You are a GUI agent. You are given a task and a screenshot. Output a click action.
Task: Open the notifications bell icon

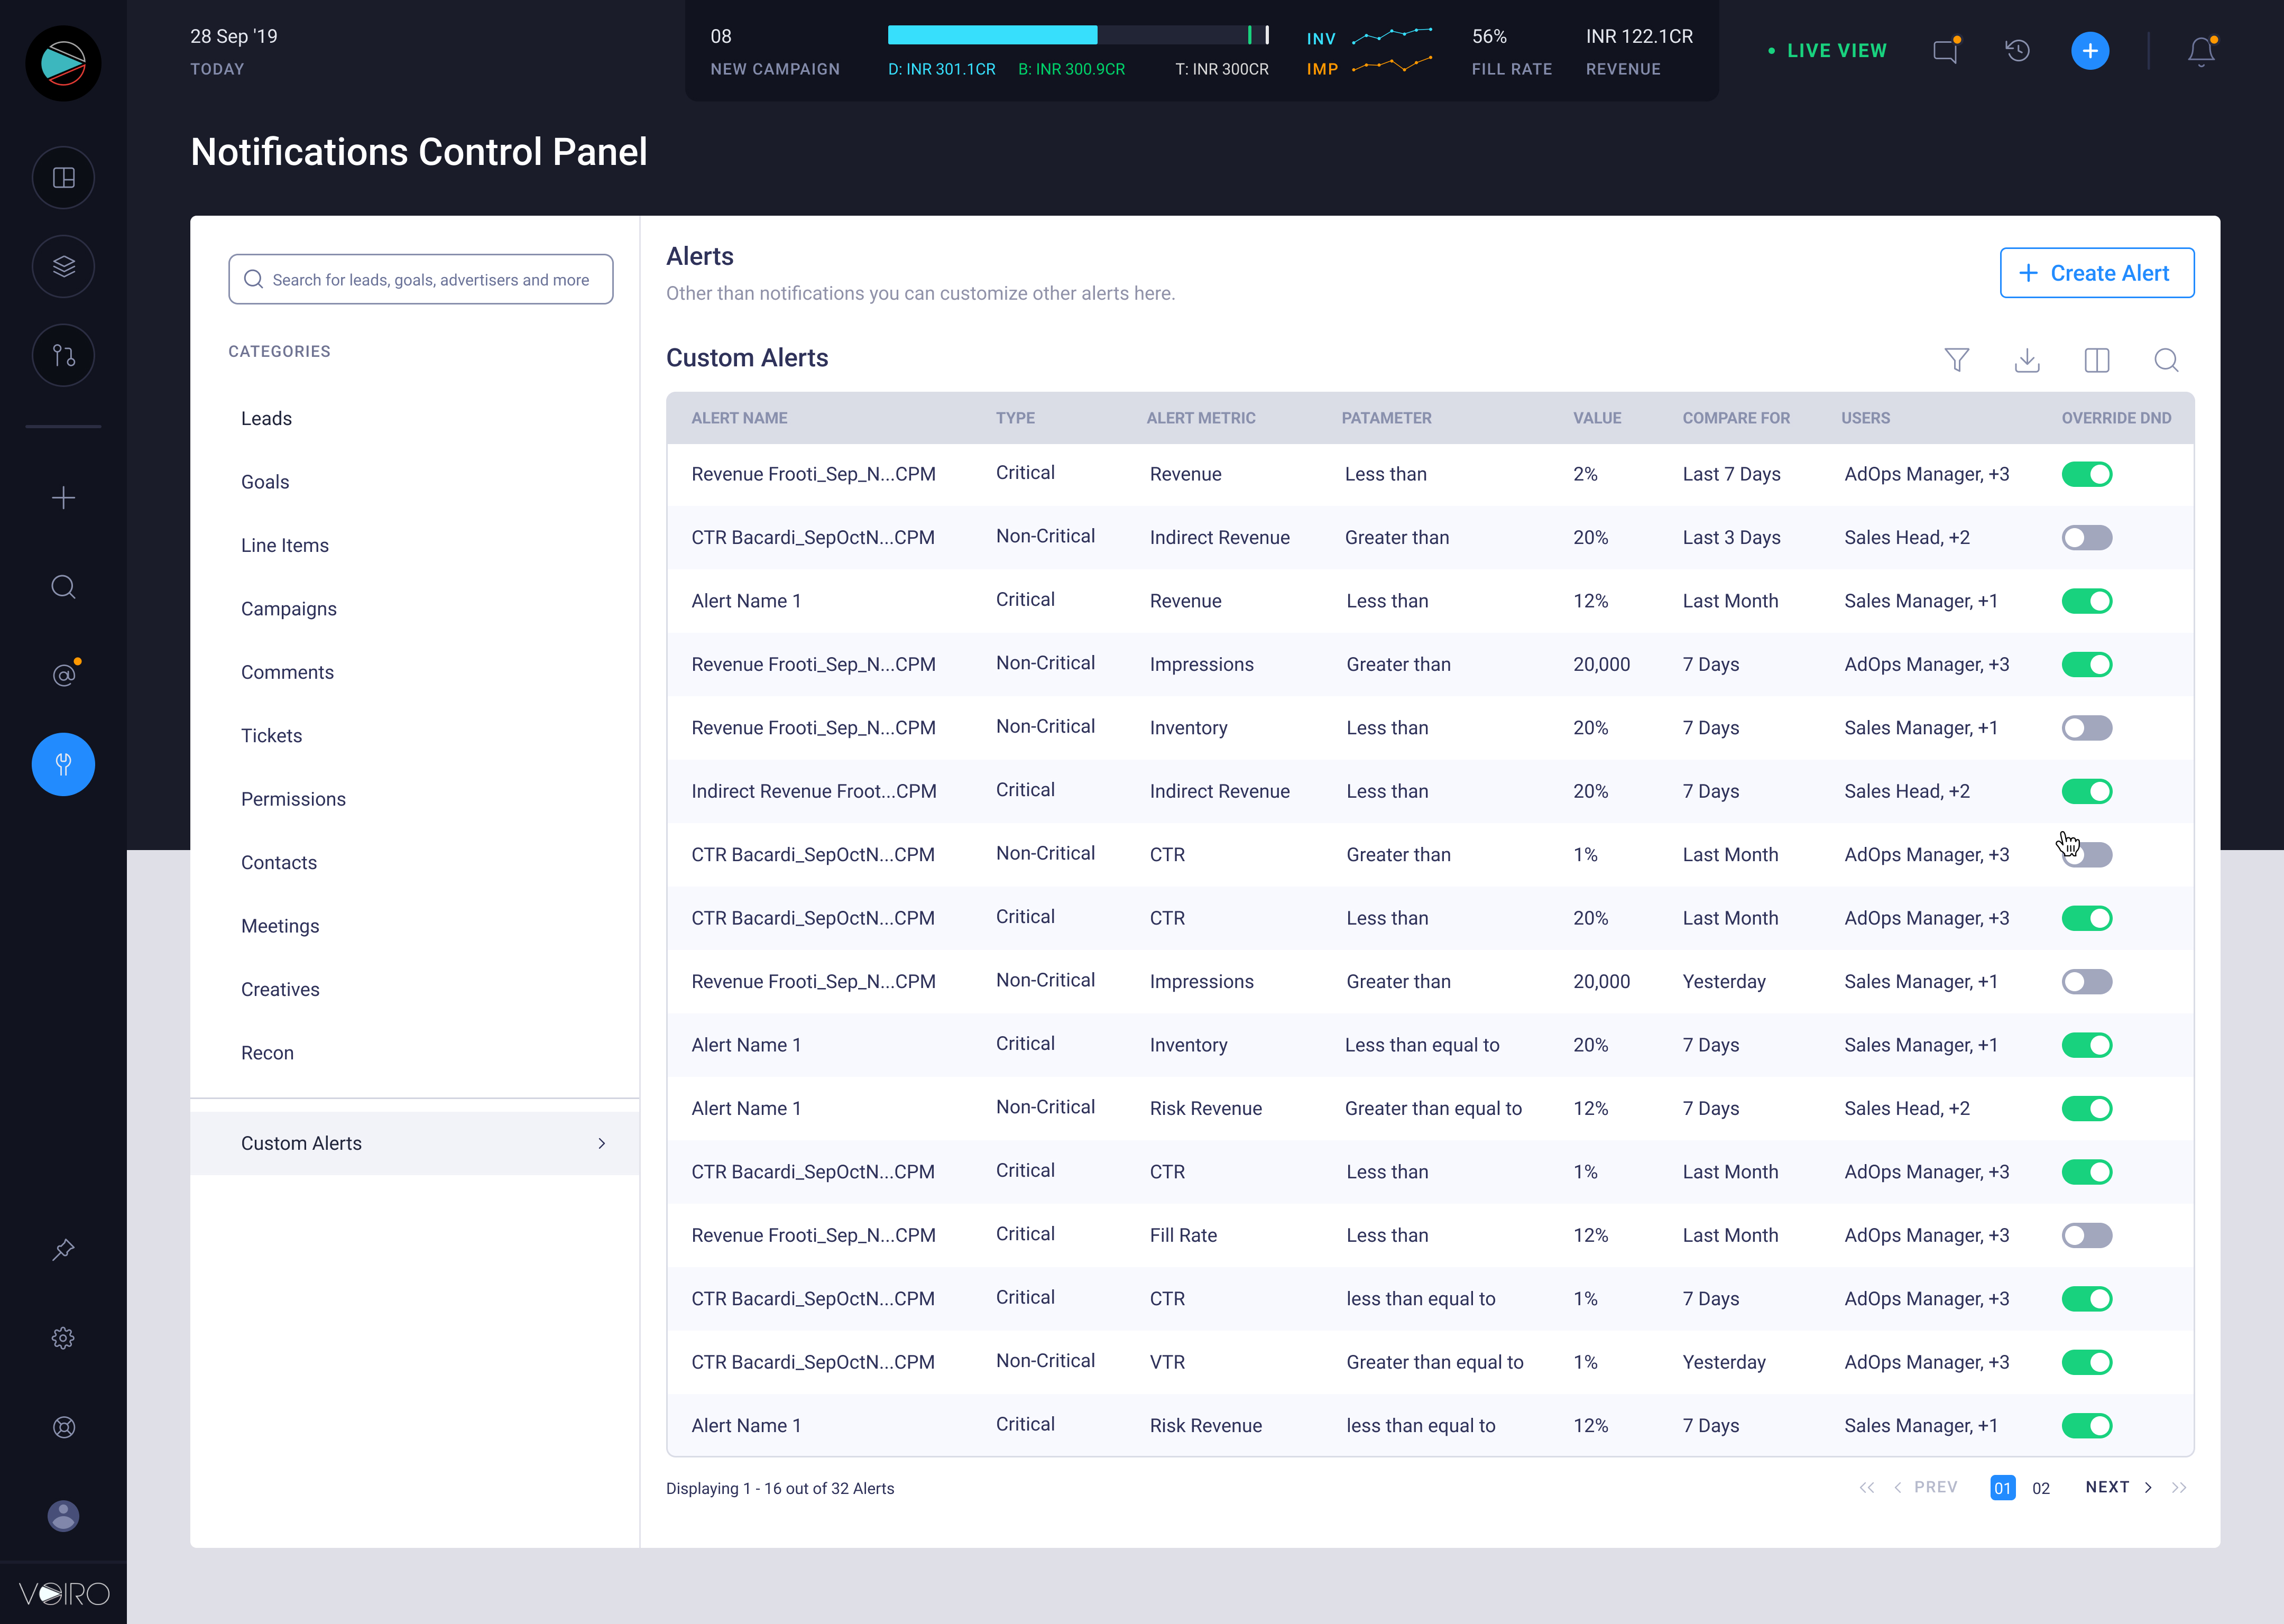(x=2201, y=51)
